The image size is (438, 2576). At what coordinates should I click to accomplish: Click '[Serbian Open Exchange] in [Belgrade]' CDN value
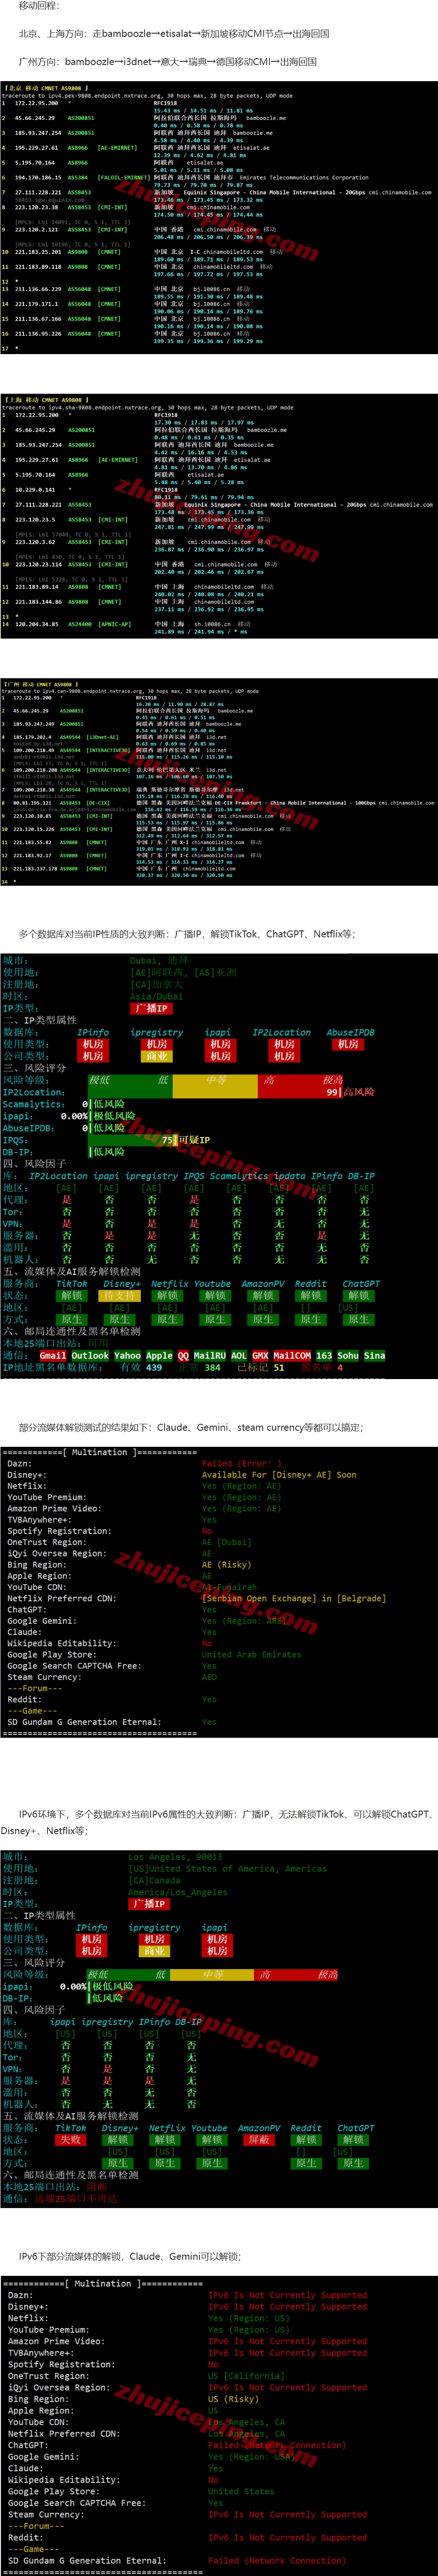294,1598
